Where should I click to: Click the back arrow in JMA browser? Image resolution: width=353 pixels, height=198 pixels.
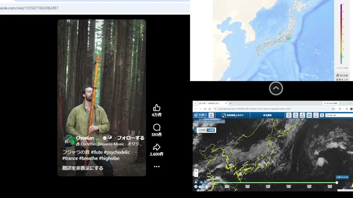[196, 109]
